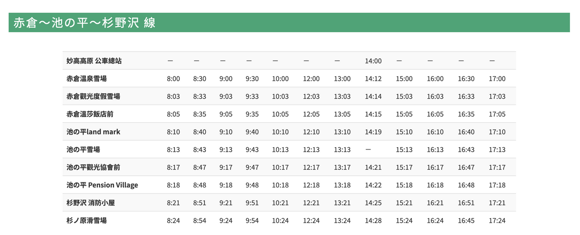
Task: Click the 9:30 time cell
Action: 252,78
